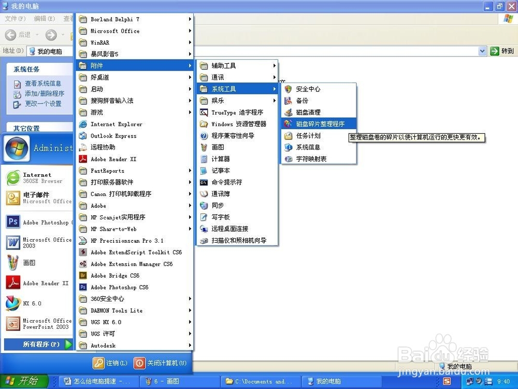
Task: Open 扫描仪和照相机向导 icon
Action: pos(204,241)
